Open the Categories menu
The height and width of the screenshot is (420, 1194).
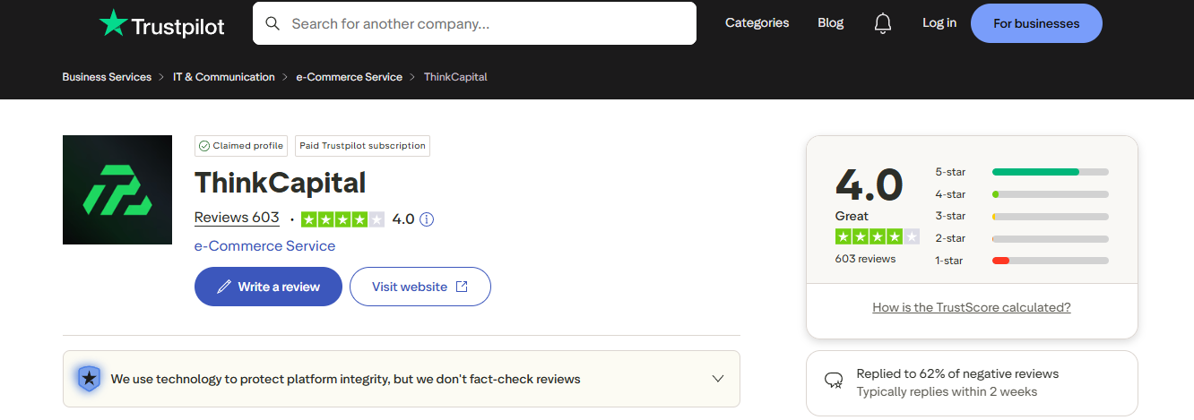[x=757, y=23]
